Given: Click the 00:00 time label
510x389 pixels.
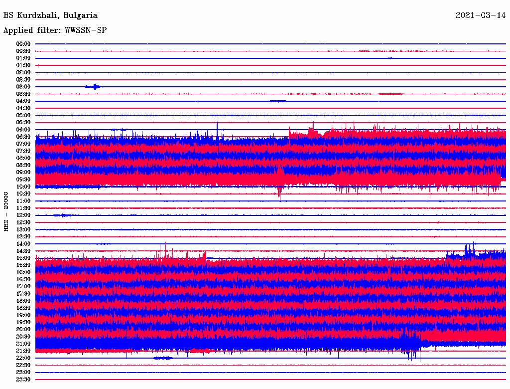Looking at the screenshot, I should [x=23, y=44].
